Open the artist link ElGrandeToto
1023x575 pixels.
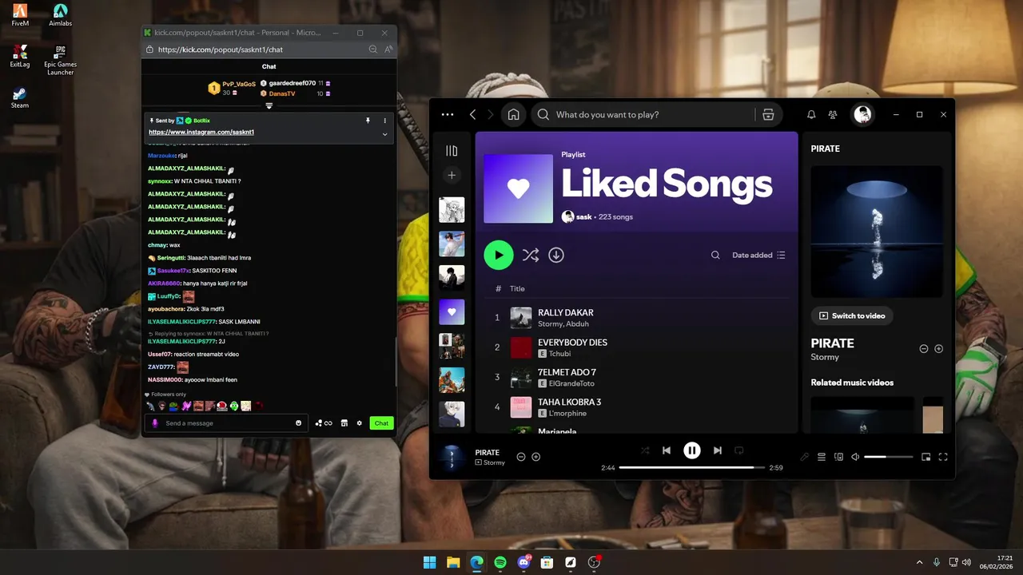point(571,383)
